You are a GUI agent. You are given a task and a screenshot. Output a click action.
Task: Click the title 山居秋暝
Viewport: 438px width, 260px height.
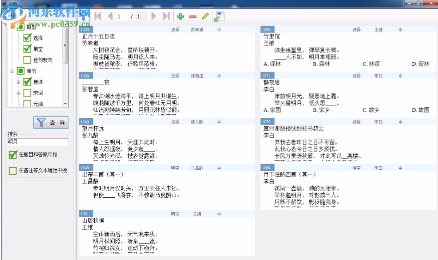(93, 220)
